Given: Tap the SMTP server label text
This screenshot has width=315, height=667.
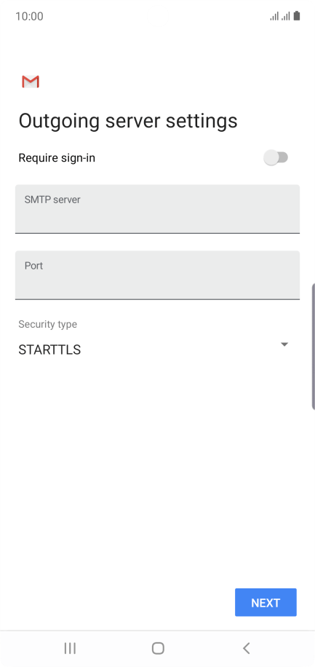Looking at the screenshot, I should click(x=52, y=200).
